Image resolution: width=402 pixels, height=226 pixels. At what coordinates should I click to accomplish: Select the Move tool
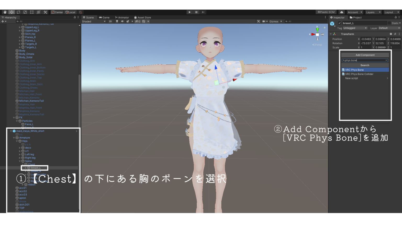tap(11, 12)
